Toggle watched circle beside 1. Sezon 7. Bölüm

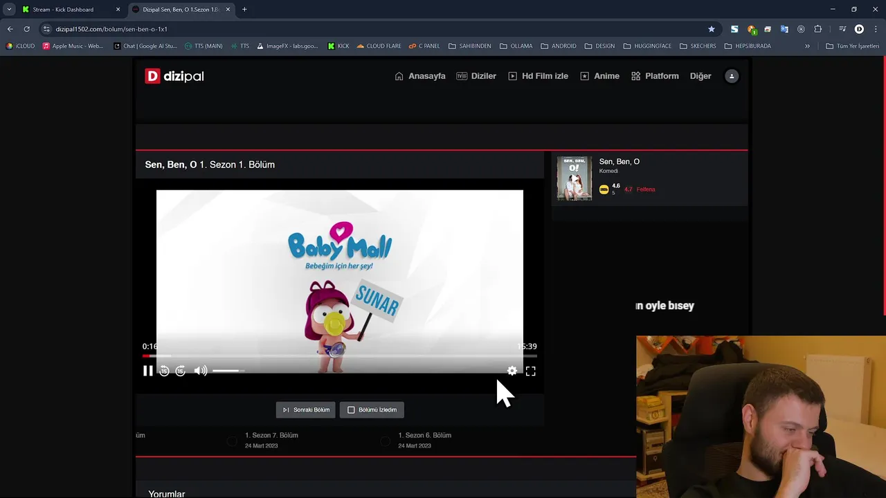(x=233, y=441)
